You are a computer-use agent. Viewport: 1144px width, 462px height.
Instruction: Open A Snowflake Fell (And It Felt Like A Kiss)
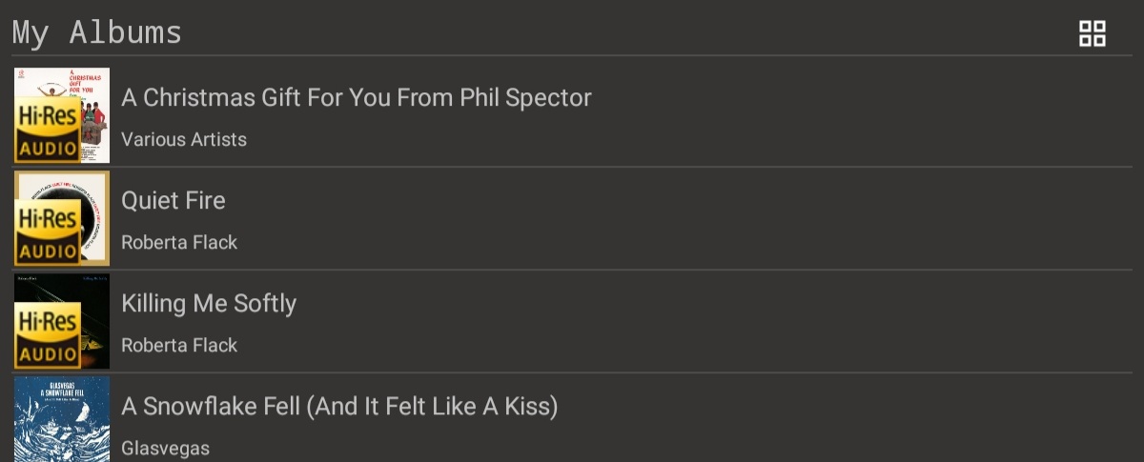click(339, 407)
